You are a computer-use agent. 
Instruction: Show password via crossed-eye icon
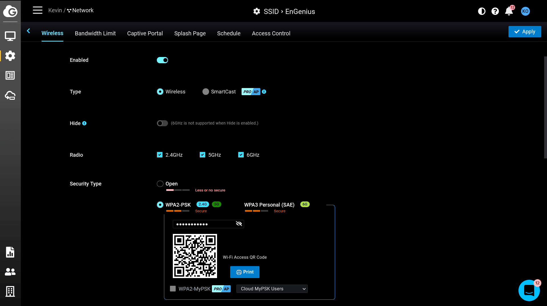coord(239,224)
